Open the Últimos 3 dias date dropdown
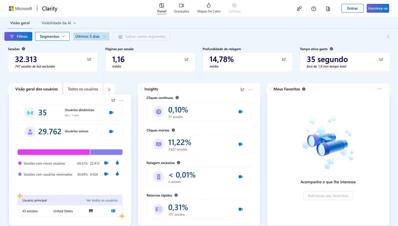The height and width of the screenshot is (226, 398). coord(91,36)
